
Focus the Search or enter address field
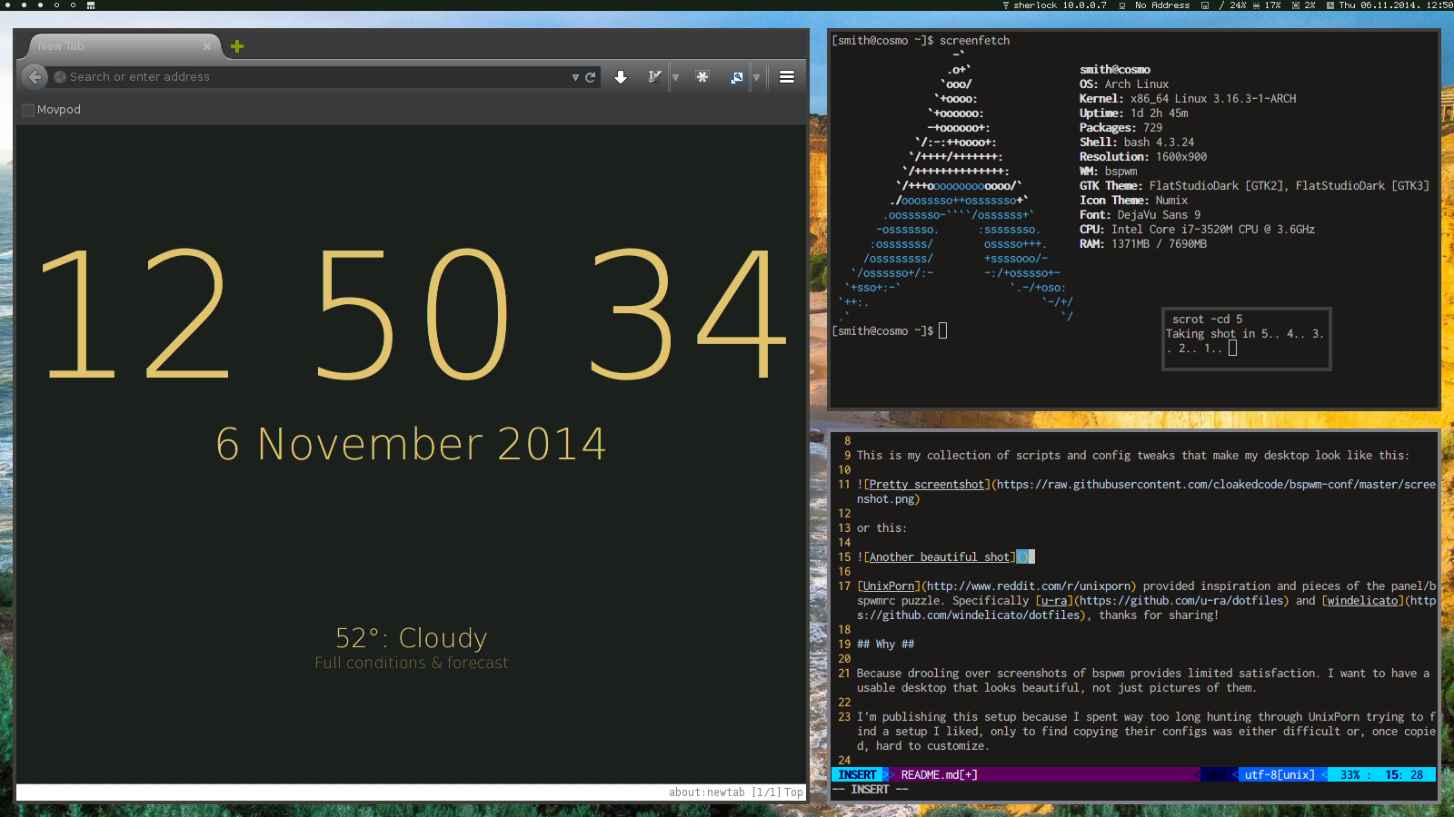point(314,77)
